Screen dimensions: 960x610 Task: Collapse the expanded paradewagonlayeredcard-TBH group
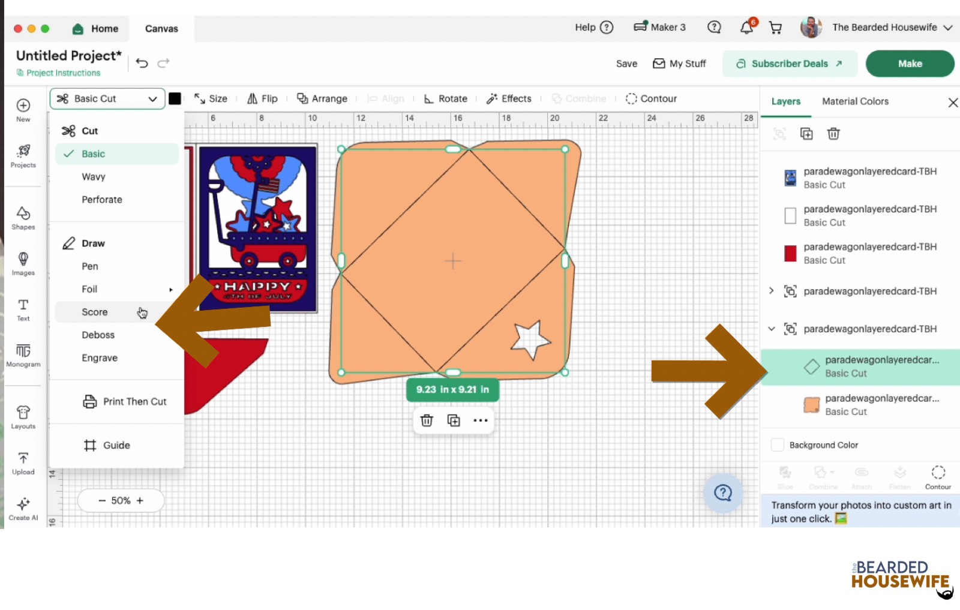pos(772,329)
